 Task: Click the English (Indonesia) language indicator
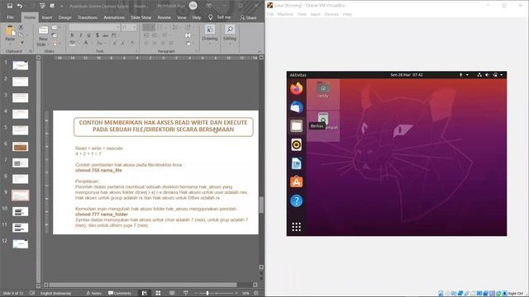coord(55,294)
